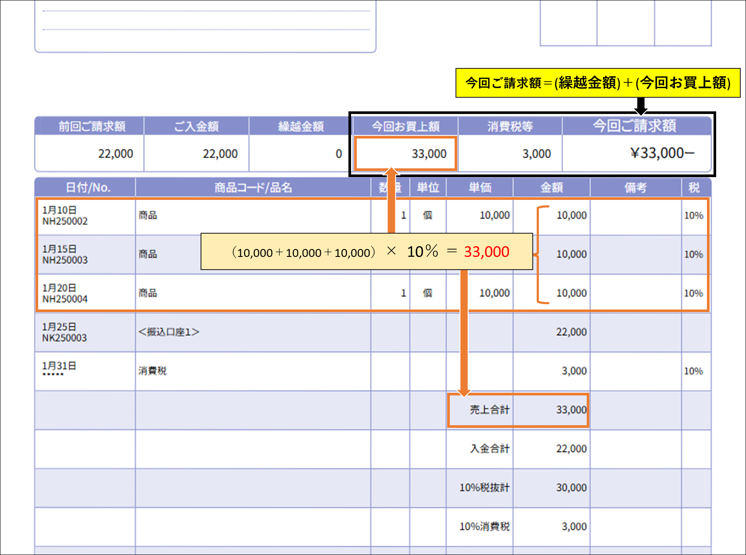The width and height of the screenshot is (746, 555).
Task: Select the 単価 column header
Action: point(480,188)
